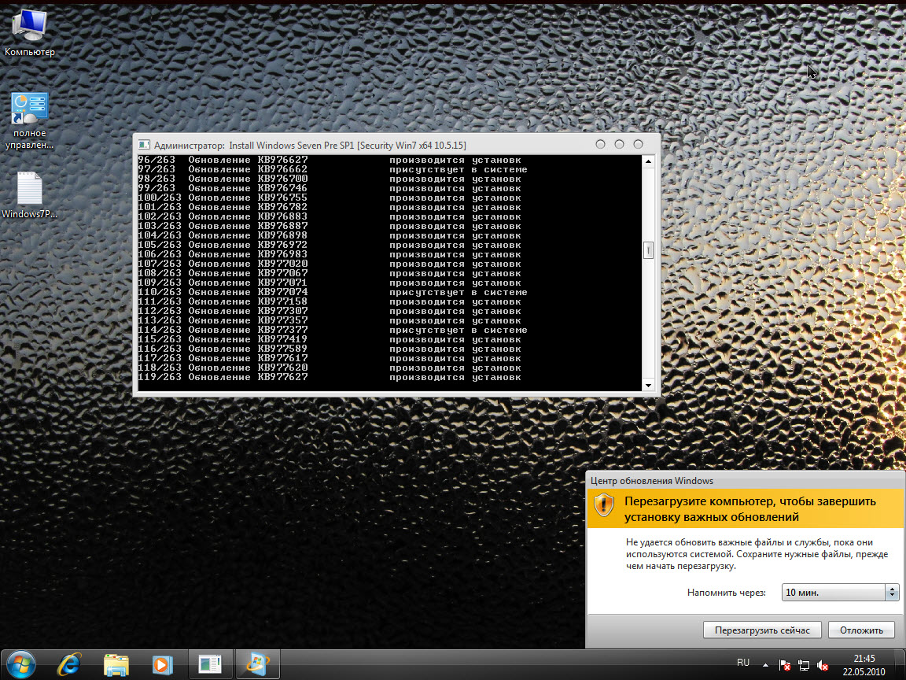Image resolution: width=906 pixels, height=680 pixels.
Task: Click the muted volume speaker icon
Action: (823, 665)
